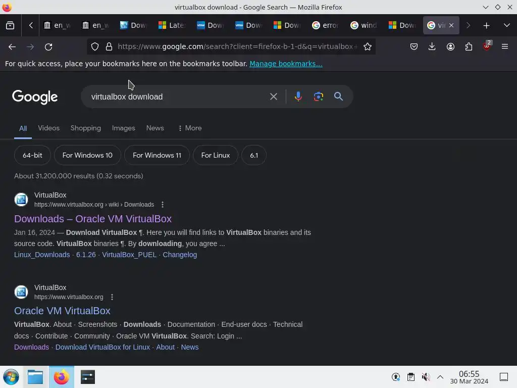
Task: Switch to the 'Late' Microsoft tab
Action: (172, 25)
